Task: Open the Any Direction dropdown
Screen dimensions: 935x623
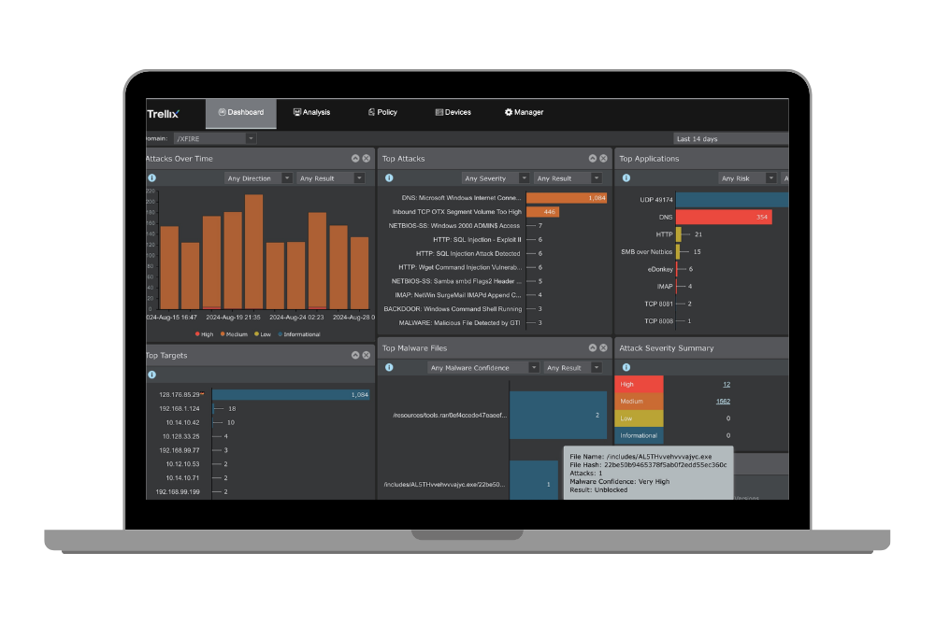Action: coord(258,178)
